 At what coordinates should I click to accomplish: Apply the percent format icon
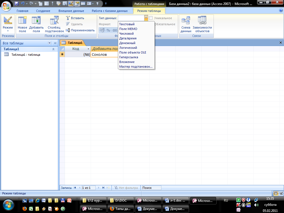pos(108,30)
